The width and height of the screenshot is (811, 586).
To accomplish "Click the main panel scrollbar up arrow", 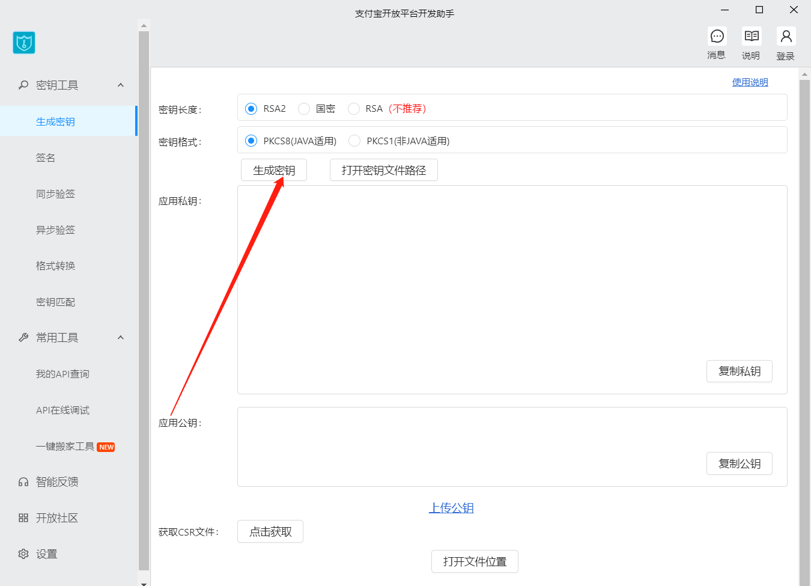I will coord(805,75).
